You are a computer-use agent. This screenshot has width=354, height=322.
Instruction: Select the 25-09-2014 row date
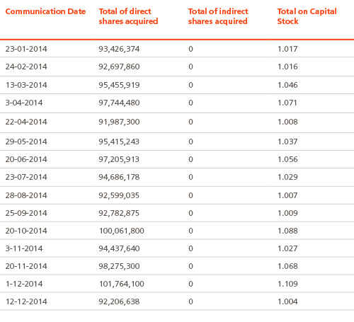pos(26,213)
